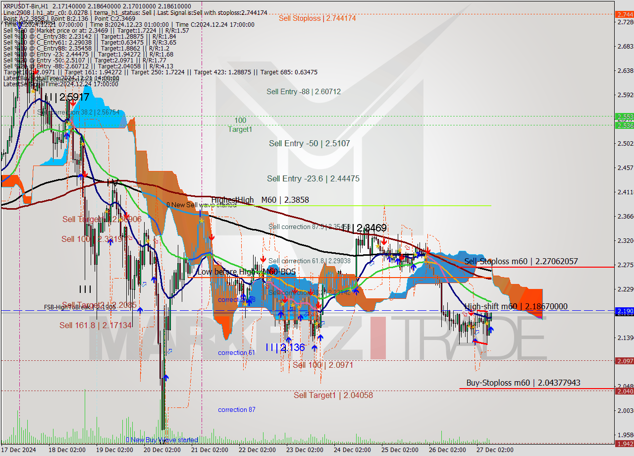Click the 'correction 61' label

(237, 353)
